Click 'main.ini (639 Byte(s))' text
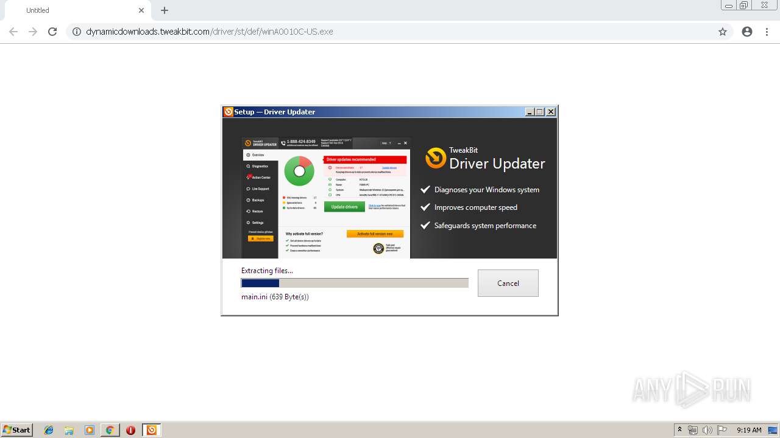Image resolution: width=780 pixels, height=438 pixels. (x=275, y=297)
